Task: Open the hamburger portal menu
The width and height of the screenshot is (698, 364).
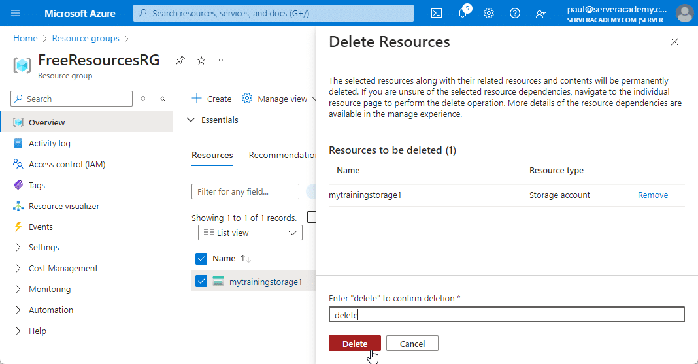Action: pyautogui.click(x=16, y=13)
